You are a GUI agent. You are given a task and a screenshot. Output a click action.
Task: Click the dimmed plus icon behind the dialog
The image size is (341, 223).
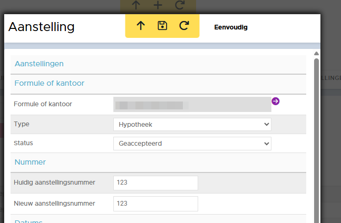158,6
